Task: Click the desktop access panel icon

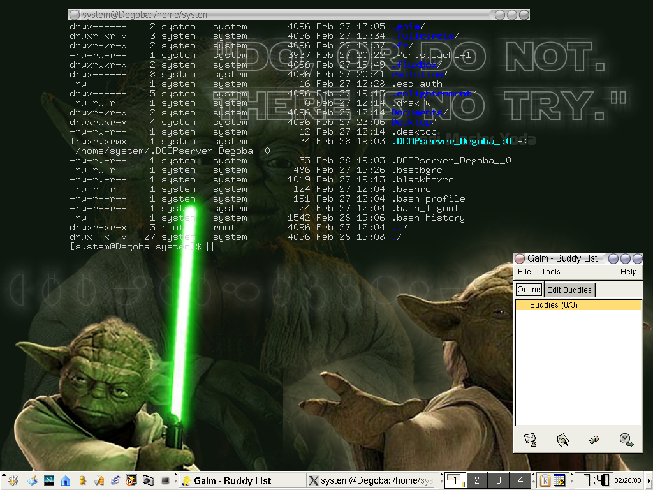Action: click(x=33, y=480)
